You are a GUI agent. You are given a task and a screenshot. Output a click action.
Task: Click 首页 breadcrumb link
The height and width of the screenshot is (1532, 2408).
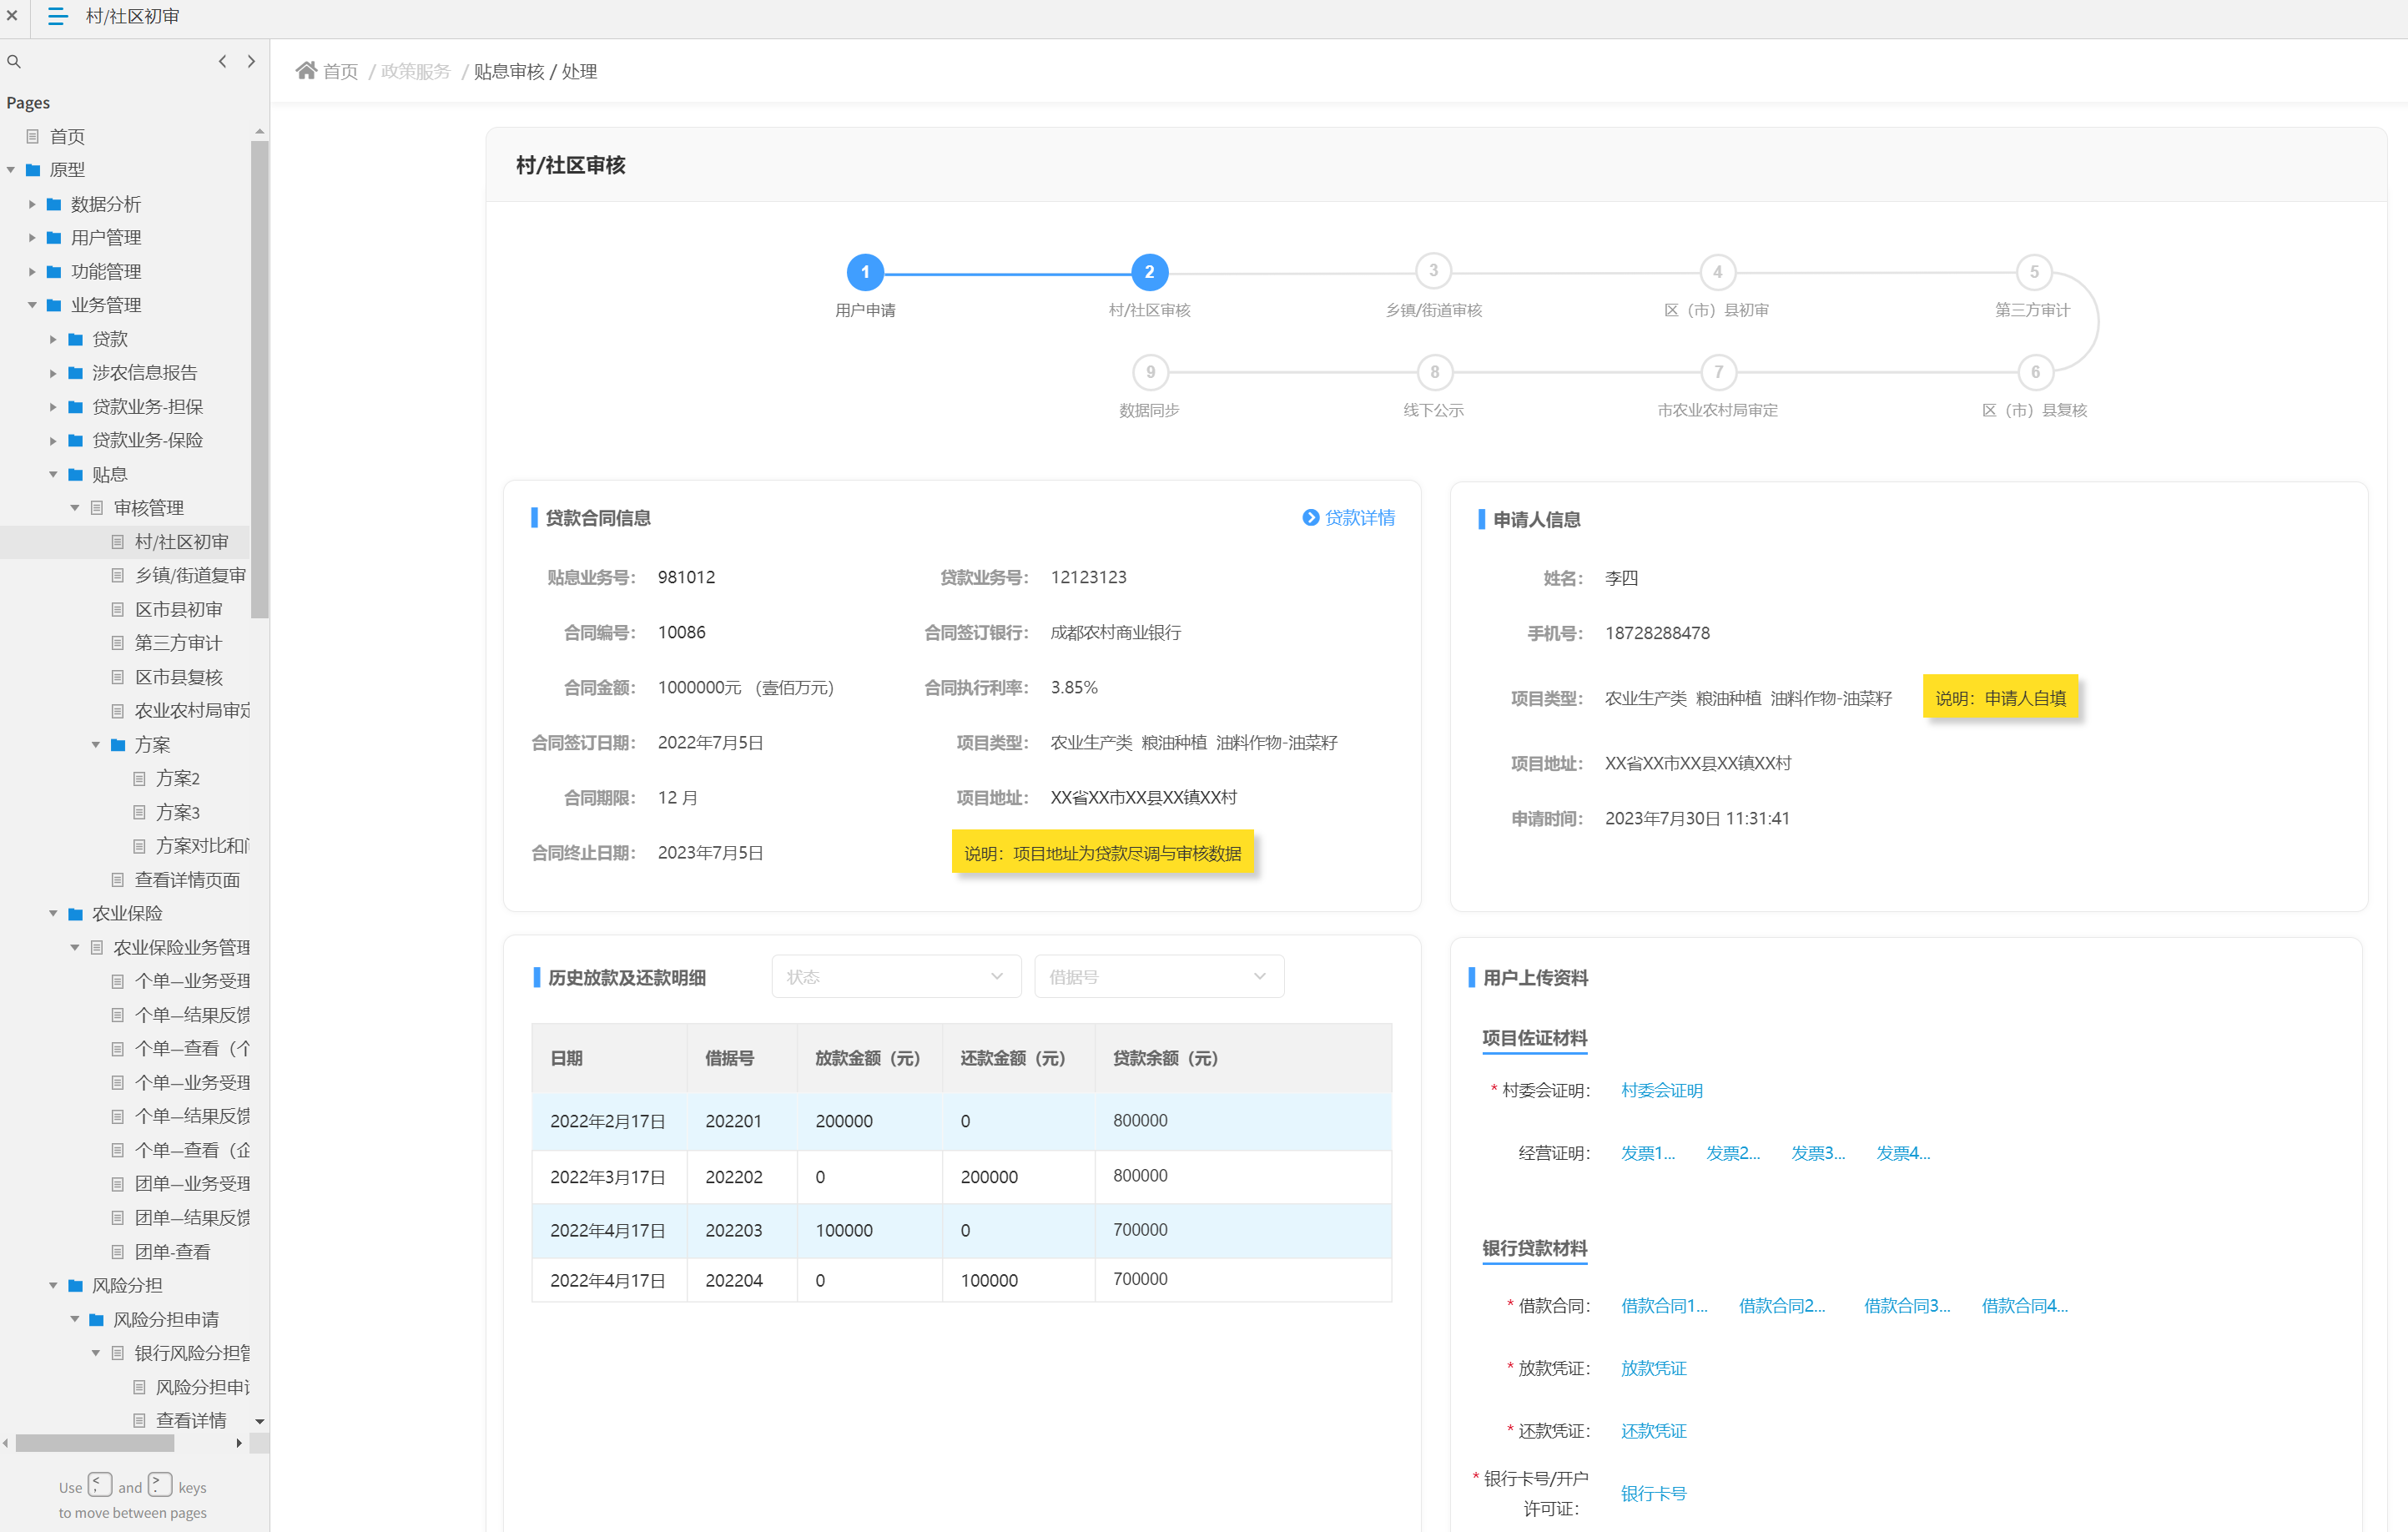coord(340,72)
